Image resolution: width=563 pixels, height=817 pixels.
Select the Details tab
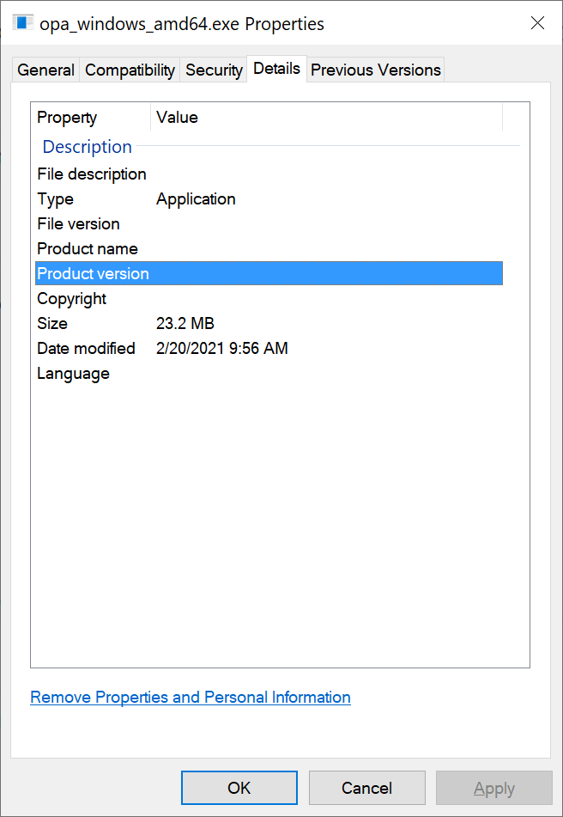tap(277, 68)
